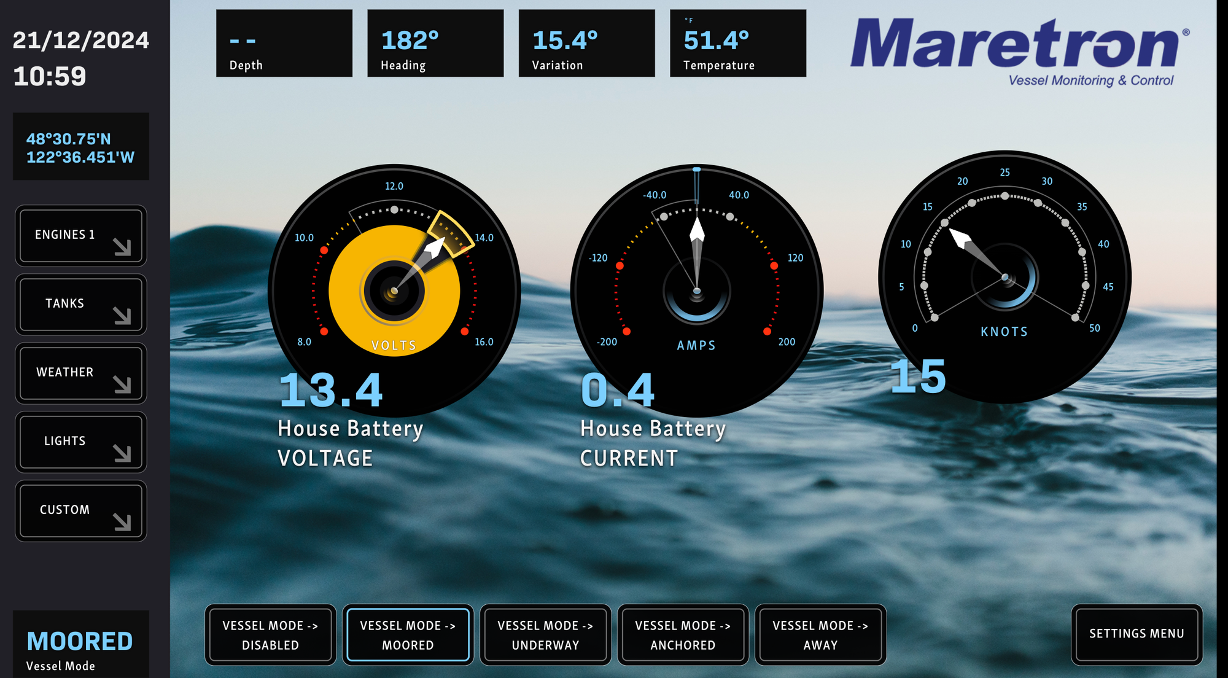This screenshot has height=678, width=1228.
Task: Open the SETTINGS MENU
Action: click(x=1137, y=634)
